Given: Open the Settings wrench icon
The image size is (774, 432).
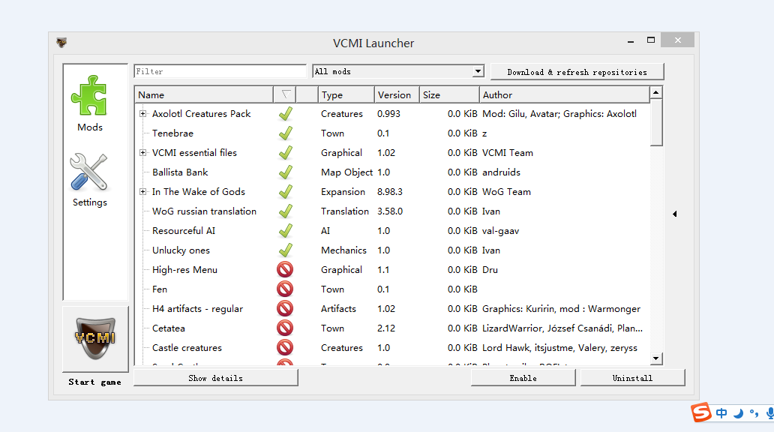Looking at the screenshot, I should coord(88,172).
